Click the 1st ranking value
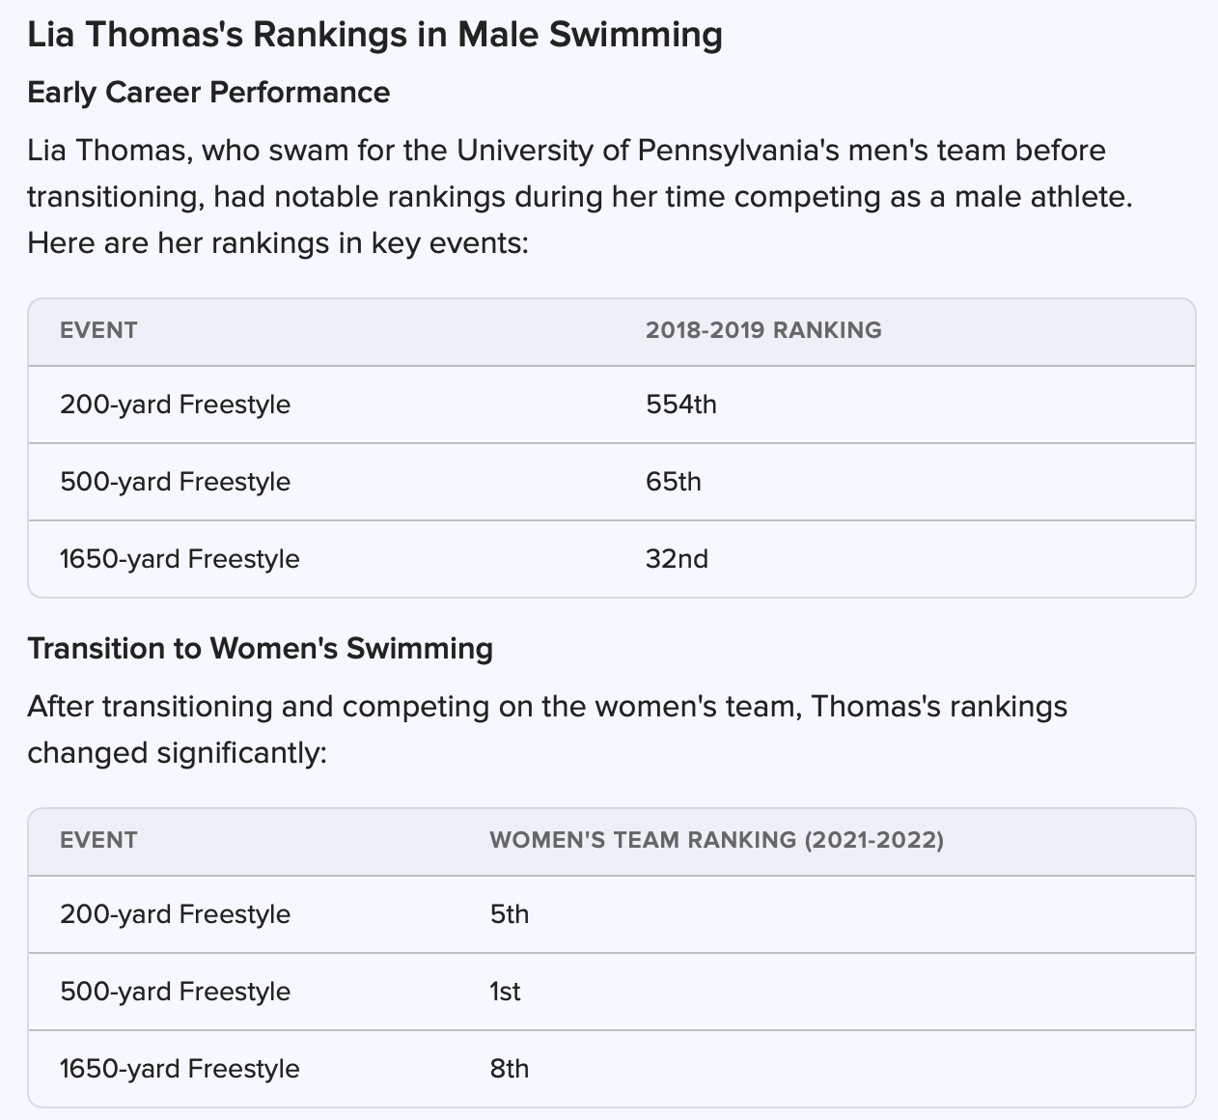This screenshot has width=1218, height=1120. (x=505, y=991)
